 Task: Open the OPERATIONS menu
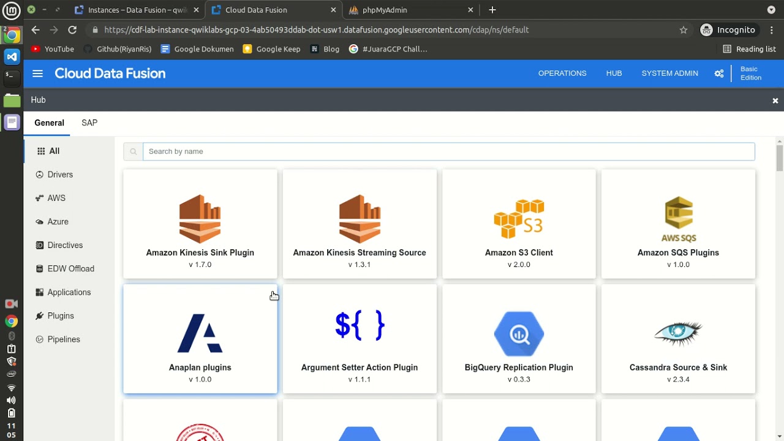pyautogui.click(x=562, y=73)
